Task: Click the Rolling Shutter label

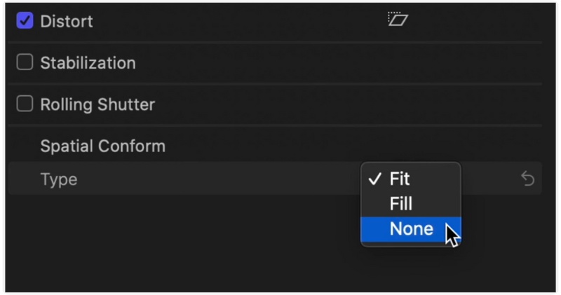Action: point(97,104)
